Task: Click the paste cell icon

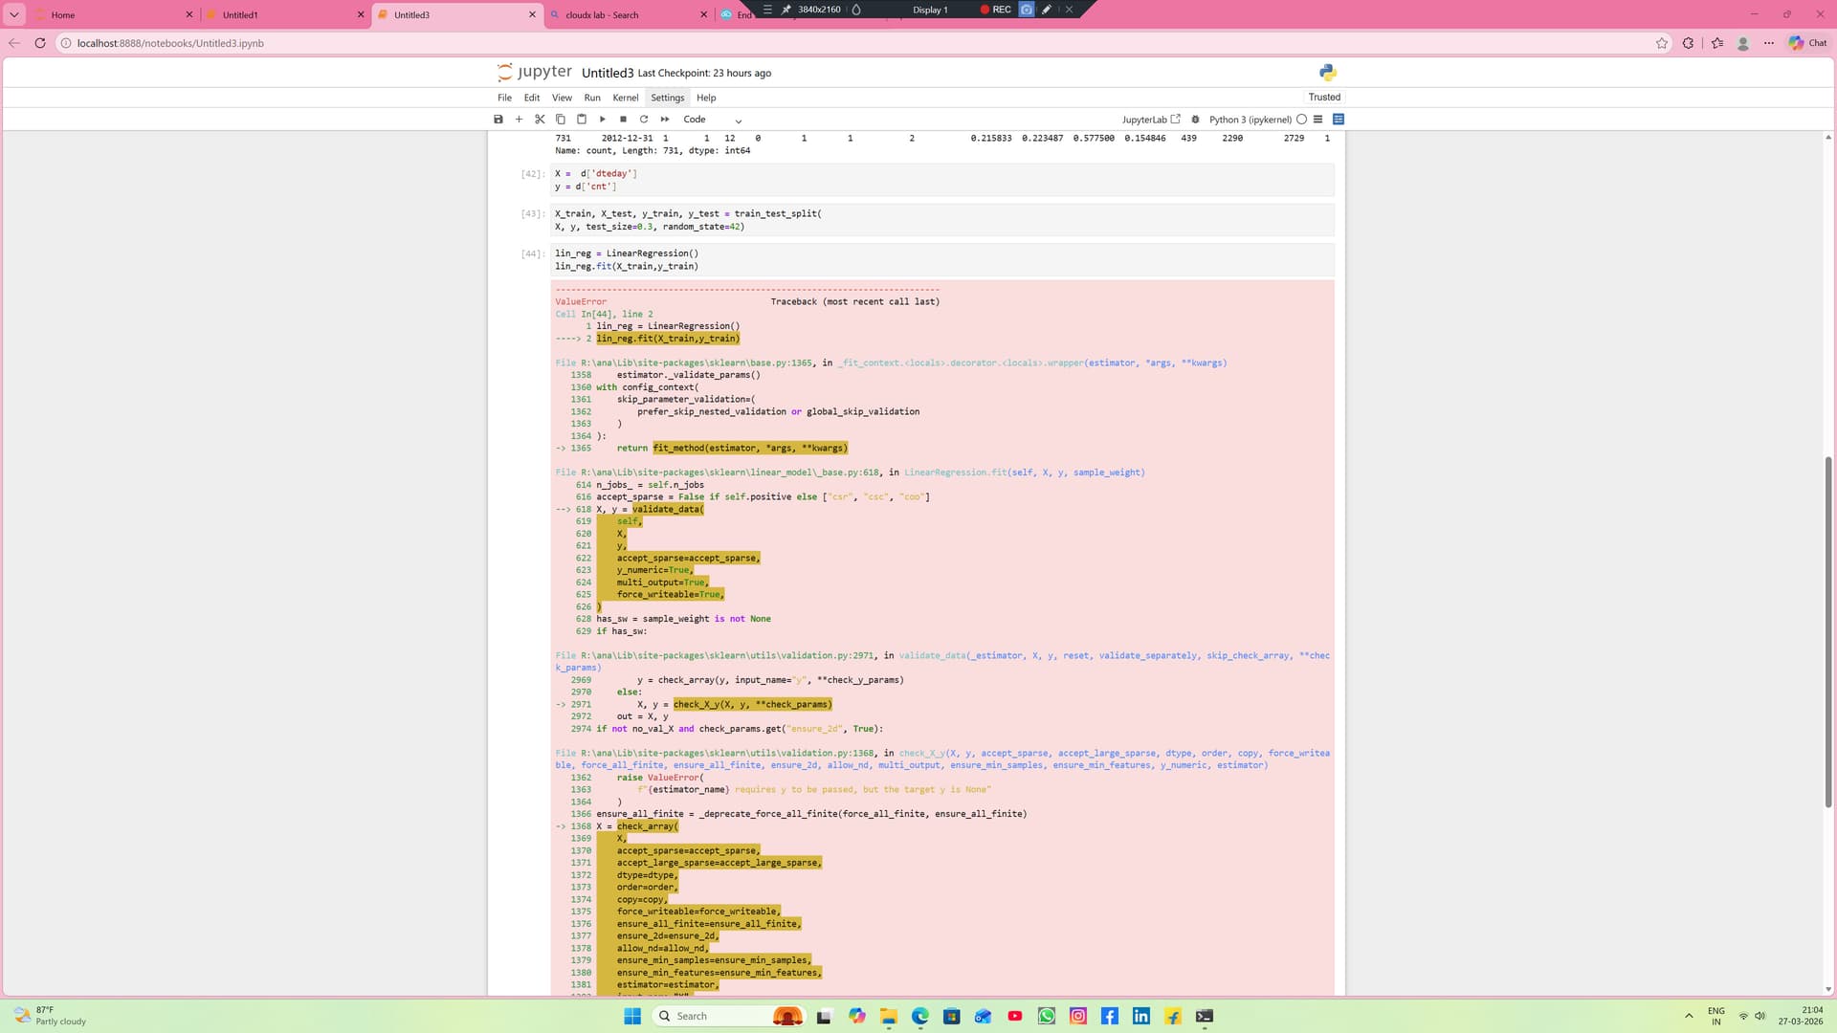Action: click(x=581, y=120)
